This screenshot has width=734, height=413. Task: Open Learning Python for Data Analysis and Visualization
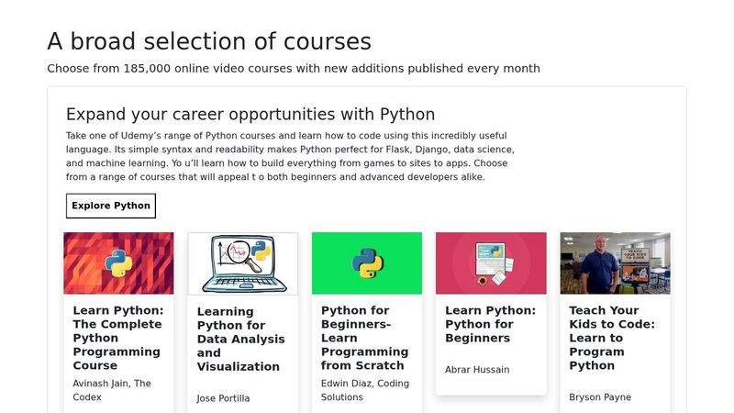click(239, 339)
